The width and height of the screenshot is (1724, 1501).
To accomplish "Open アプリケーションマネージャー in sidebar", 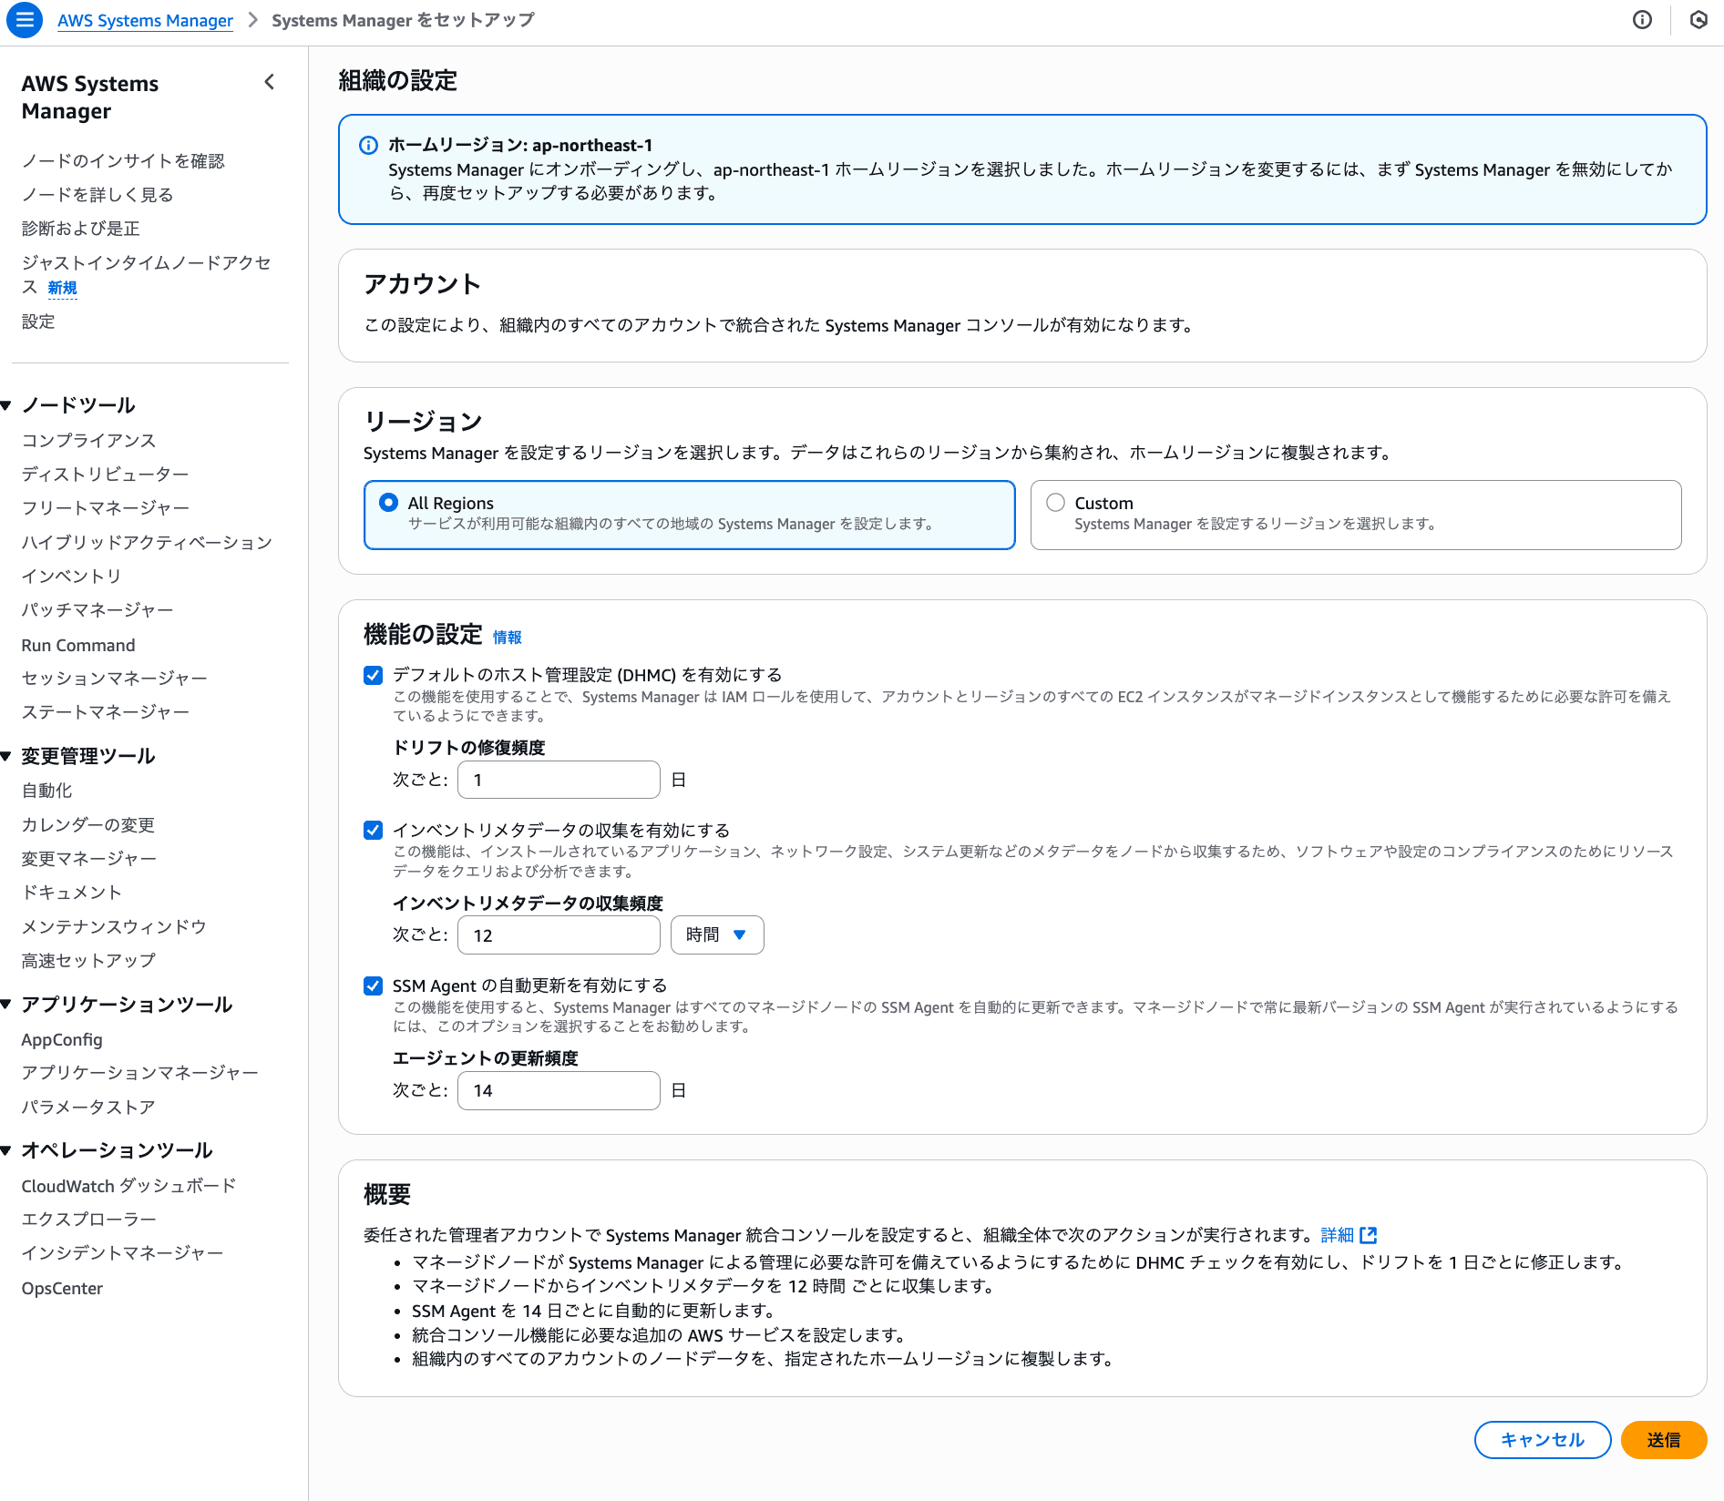I will [140, 1073].
